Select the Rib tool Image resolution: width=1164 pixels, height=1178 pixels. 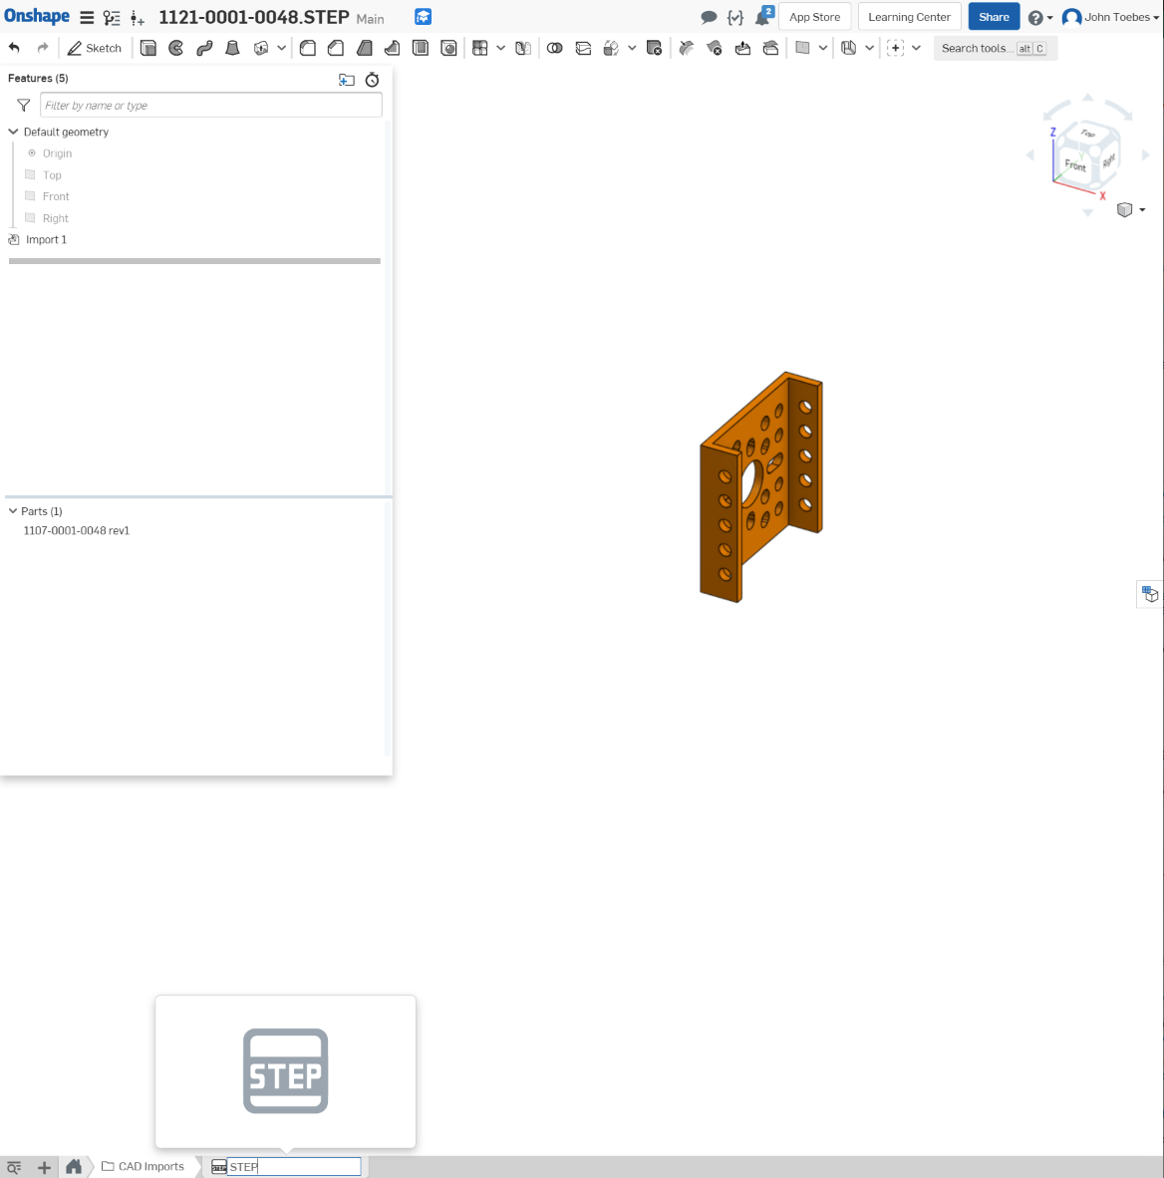pos(393,48)
